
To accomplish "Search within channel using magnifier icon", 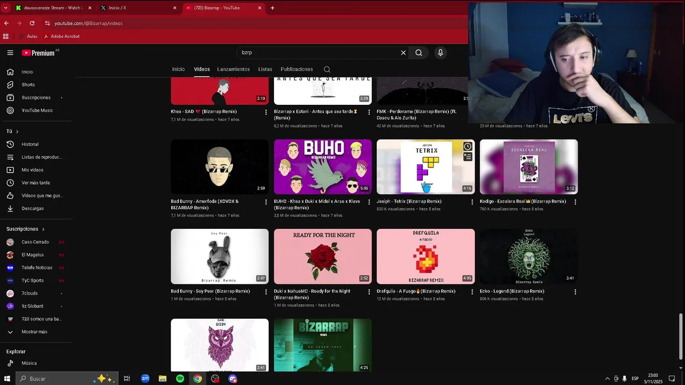I will pos(327,70).
